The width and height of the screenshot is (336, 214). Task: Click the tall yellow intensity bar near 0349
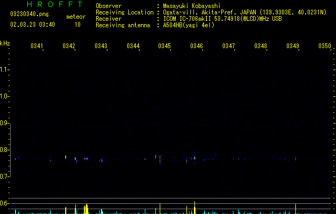click(x=296, y=209)
